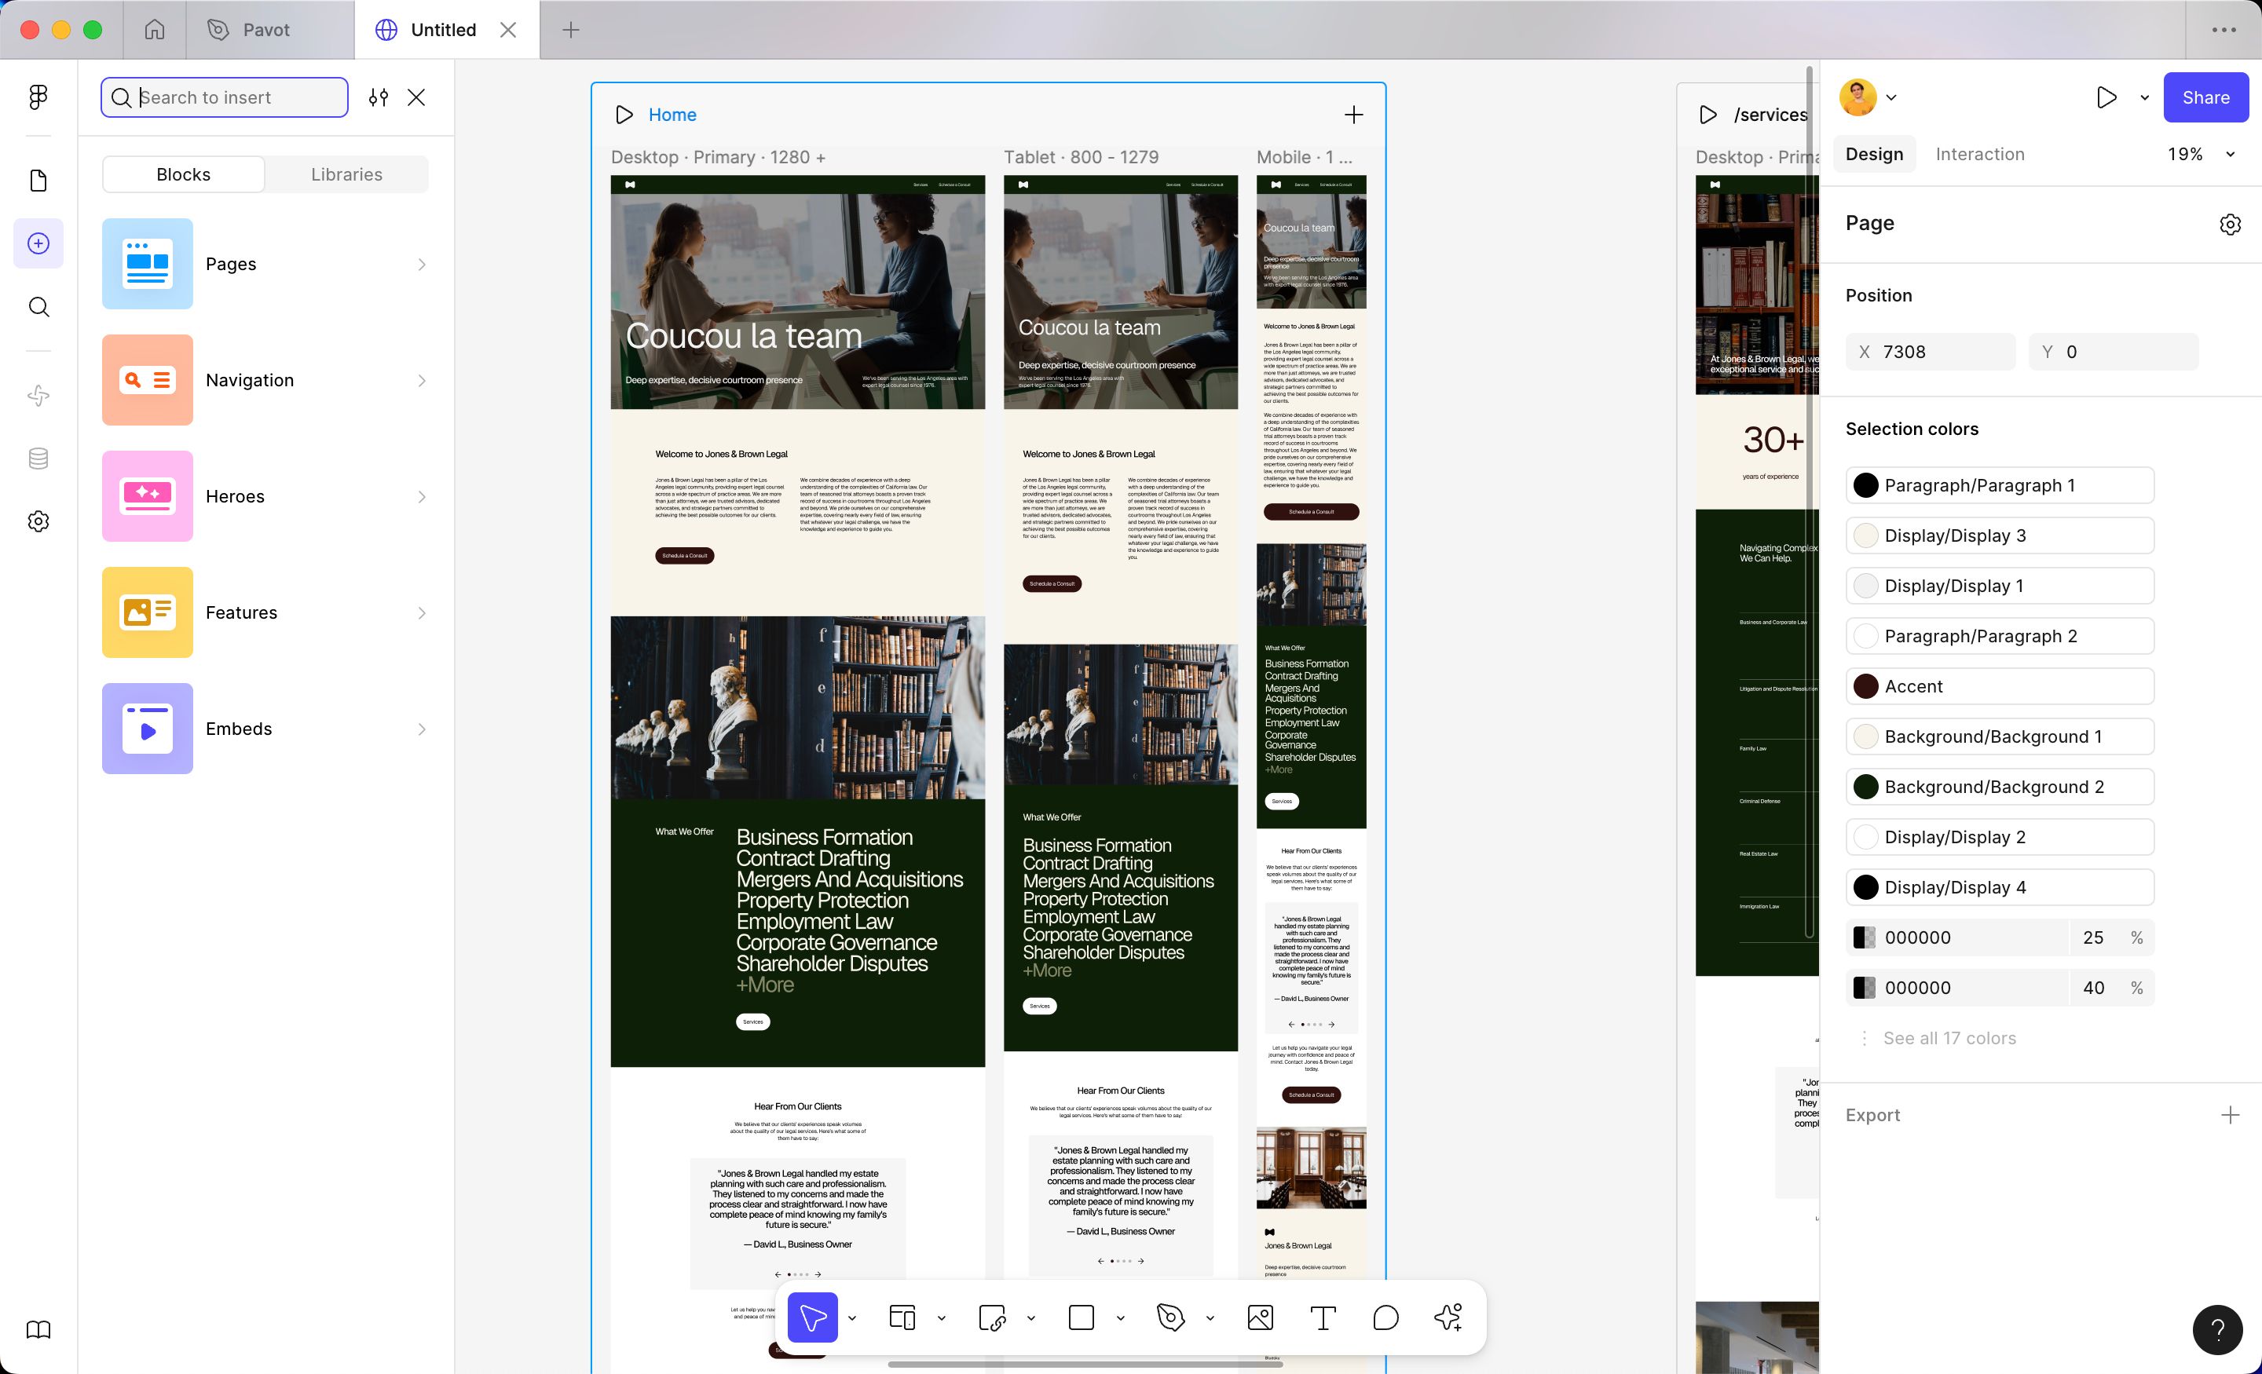Select the Home page title
Viewport: 2262px width, 1374px height.
click(x=672, y=115)
